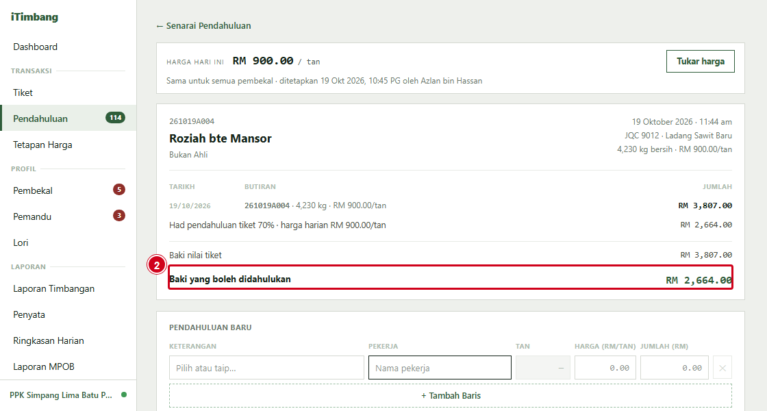Click the ticket number 261019A004 above the name

coord(192,121)
